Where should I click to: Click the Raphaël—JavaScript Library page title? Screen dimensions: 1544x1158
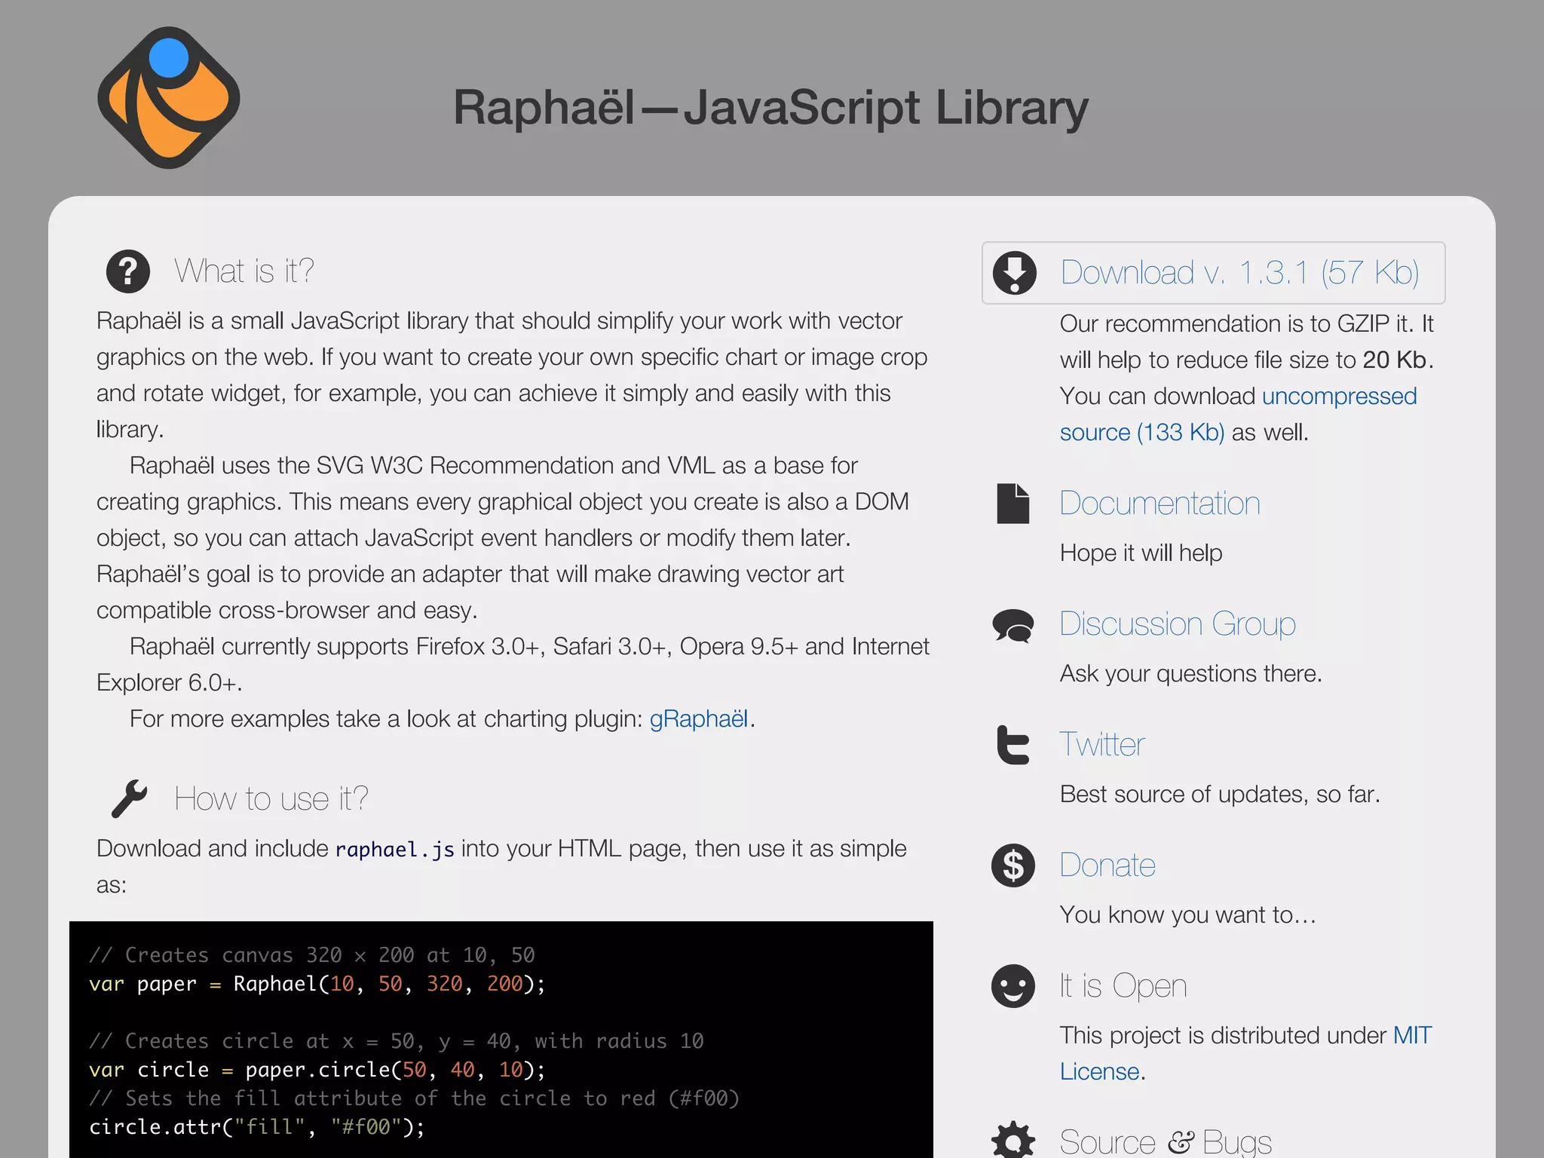click(x=770, y=107)
